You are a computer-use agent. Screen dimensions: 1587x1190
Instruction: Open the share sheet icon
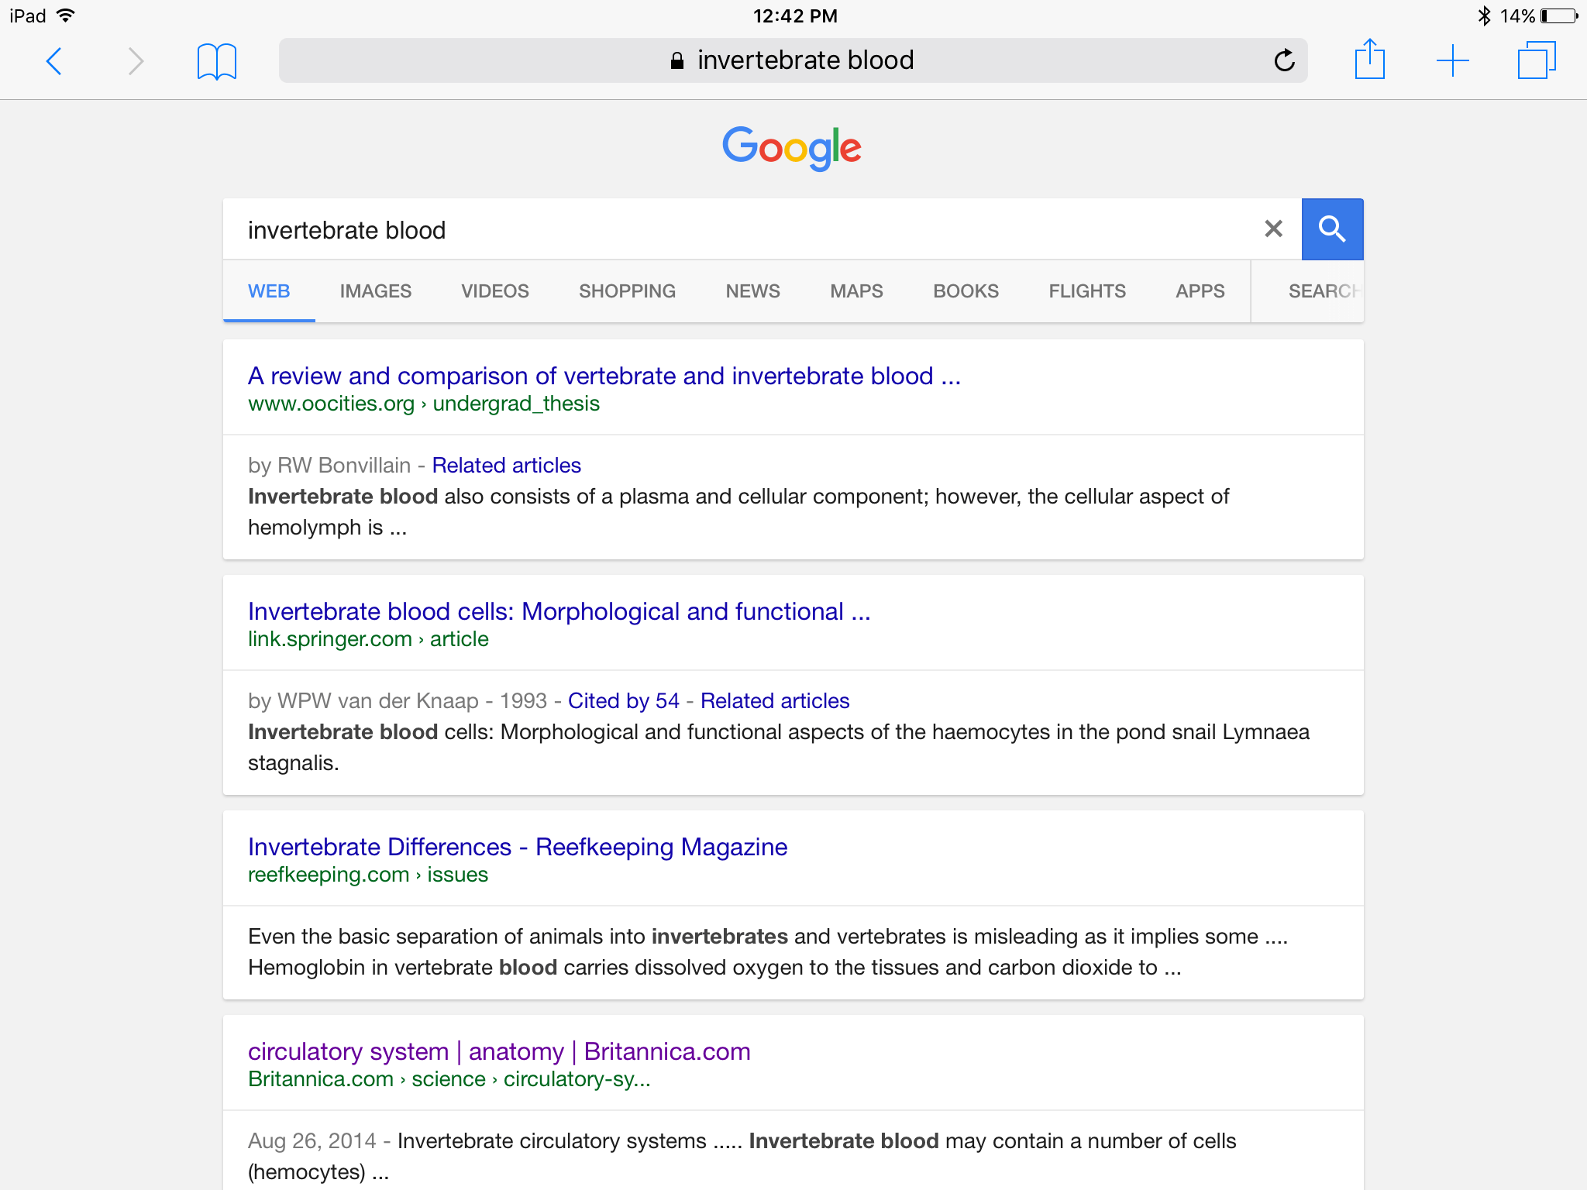[x=1369, y=60]
